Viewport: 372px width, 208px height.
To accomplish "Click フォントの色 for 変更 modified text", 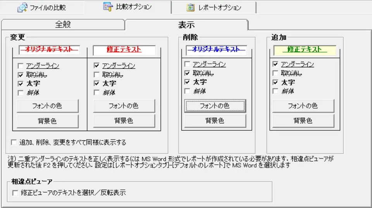I will click(x=124, y=106).
